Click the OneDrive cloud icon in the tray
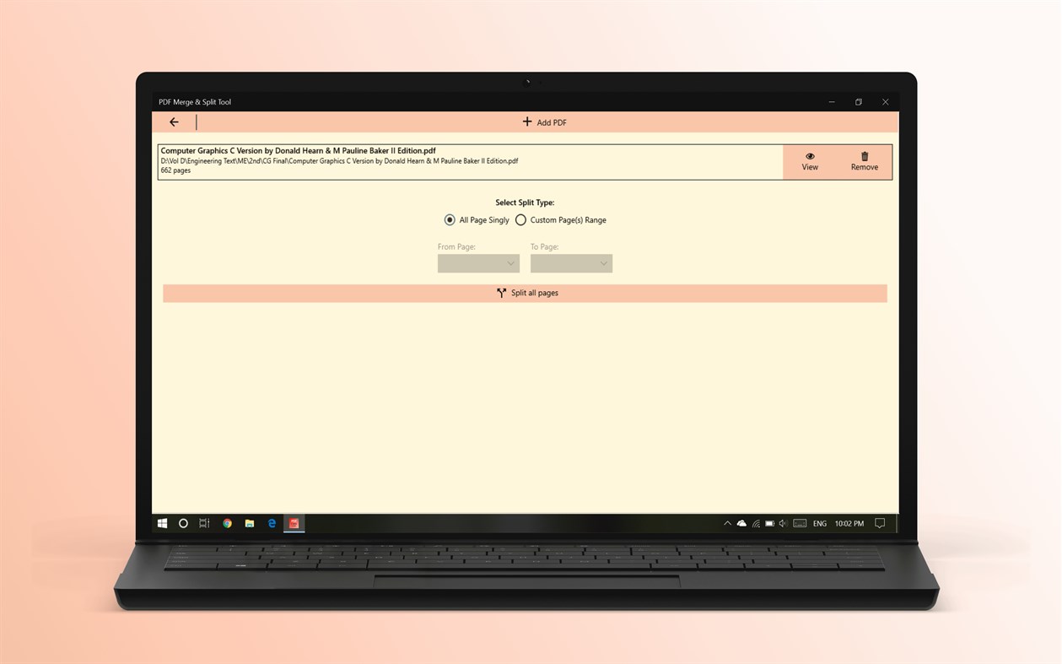 [741, 523]
